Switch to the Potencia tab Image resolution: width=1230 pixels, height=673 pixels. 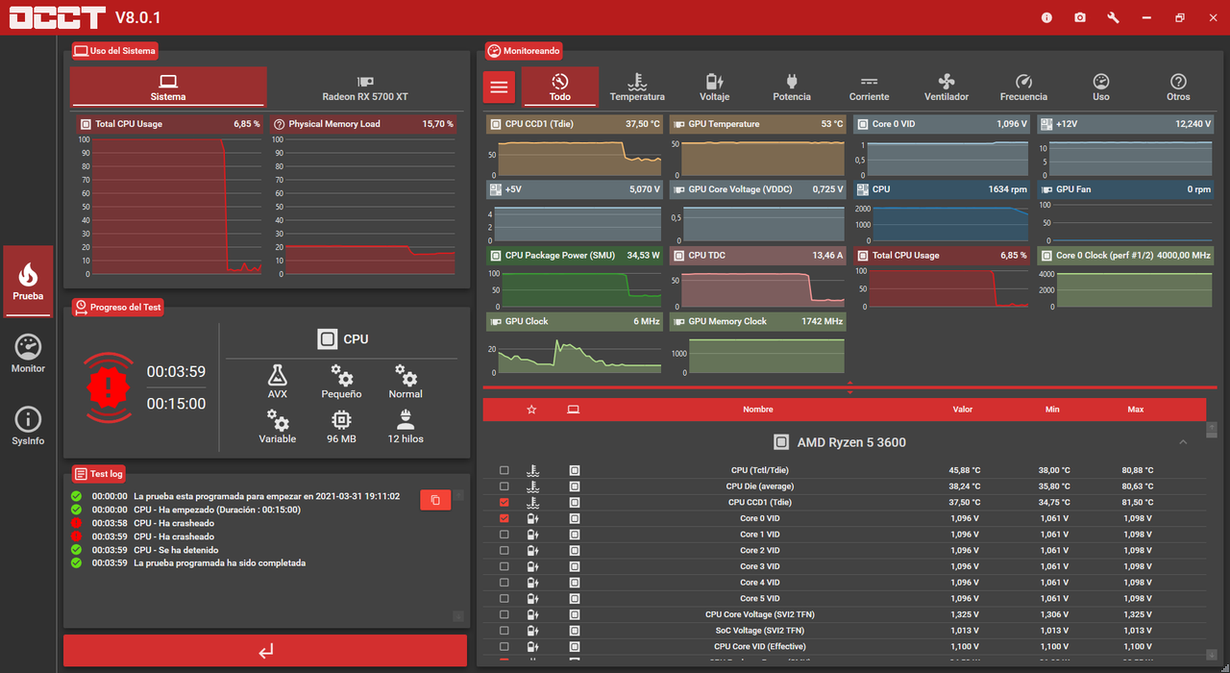pos(792,87)
